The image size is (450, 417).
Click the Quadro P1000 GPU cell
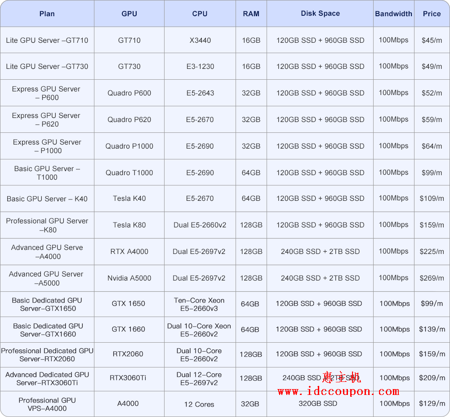tap(129, 146)
